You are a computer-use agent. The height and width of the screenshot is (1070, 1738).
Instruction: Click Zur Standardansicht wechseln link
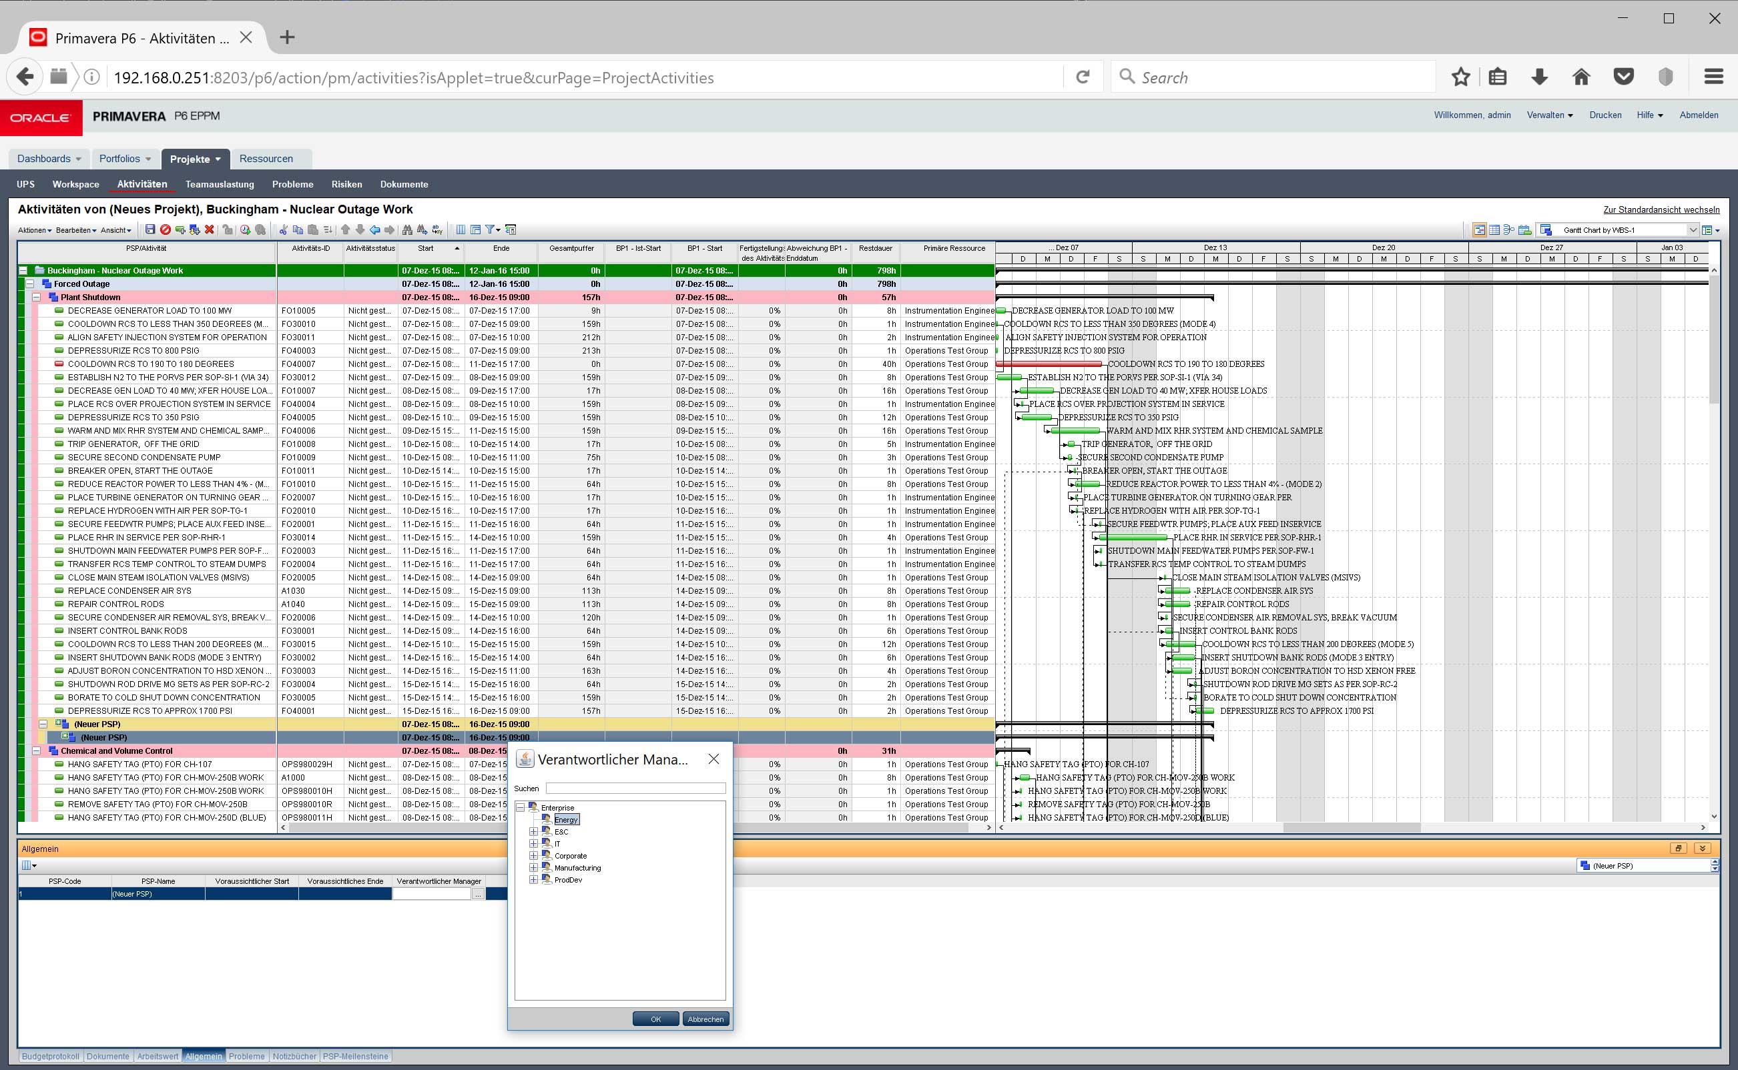coord(1661,209)
